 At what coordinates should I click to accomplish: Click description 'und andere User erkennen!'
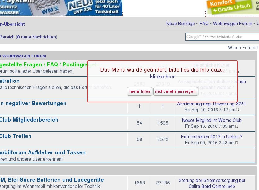click(35, 159)
